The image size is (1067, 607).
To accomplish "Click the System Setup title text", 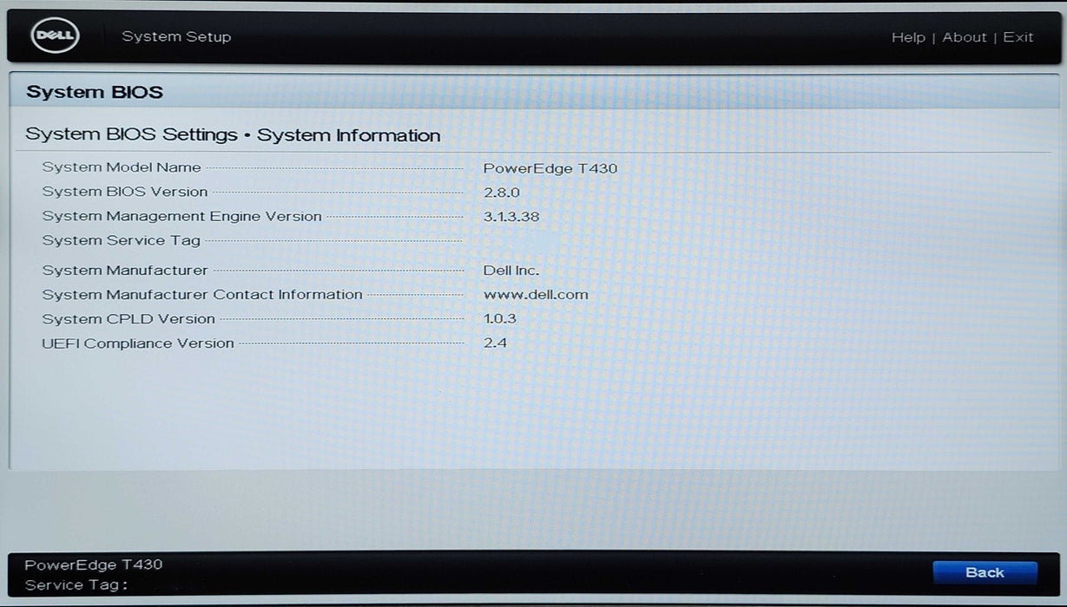I will point(176,36).
